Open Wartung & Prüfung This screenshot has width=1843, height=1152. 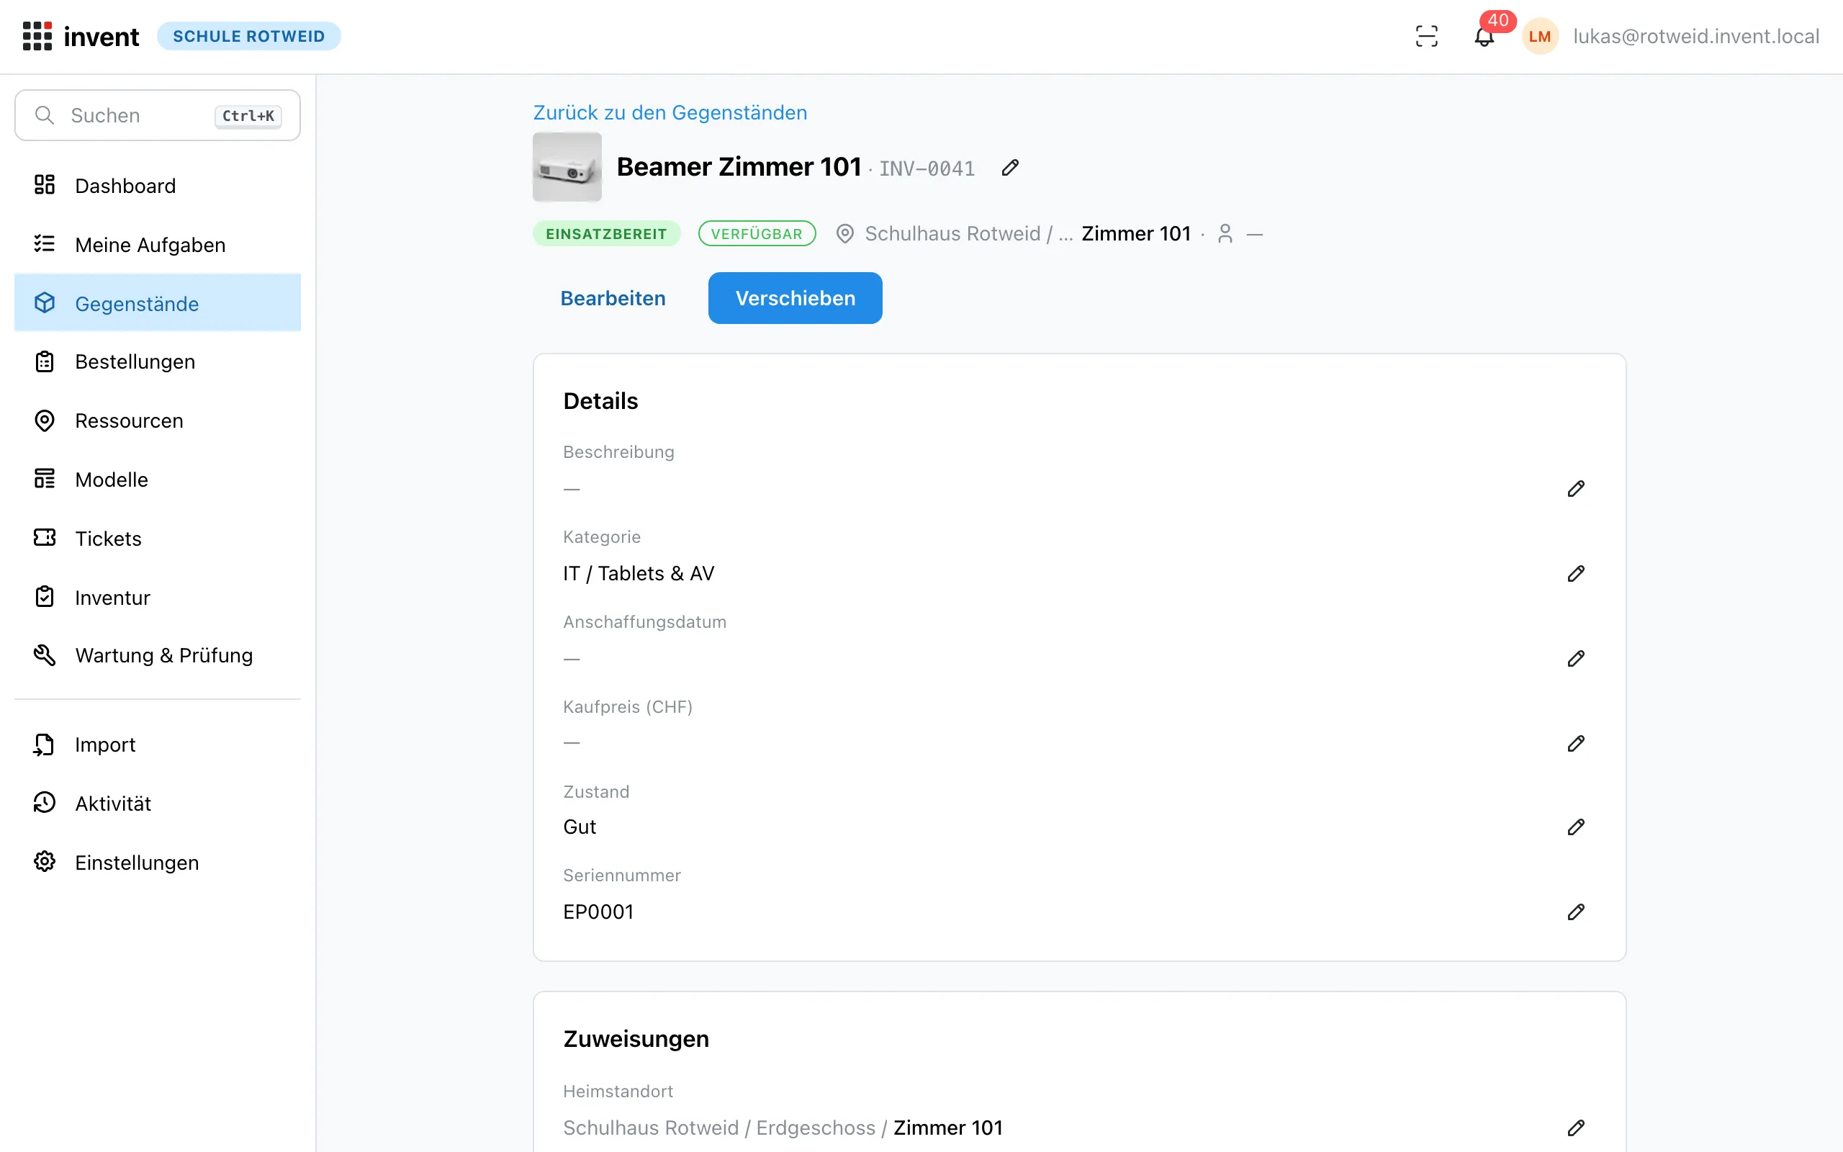point(158,655)
